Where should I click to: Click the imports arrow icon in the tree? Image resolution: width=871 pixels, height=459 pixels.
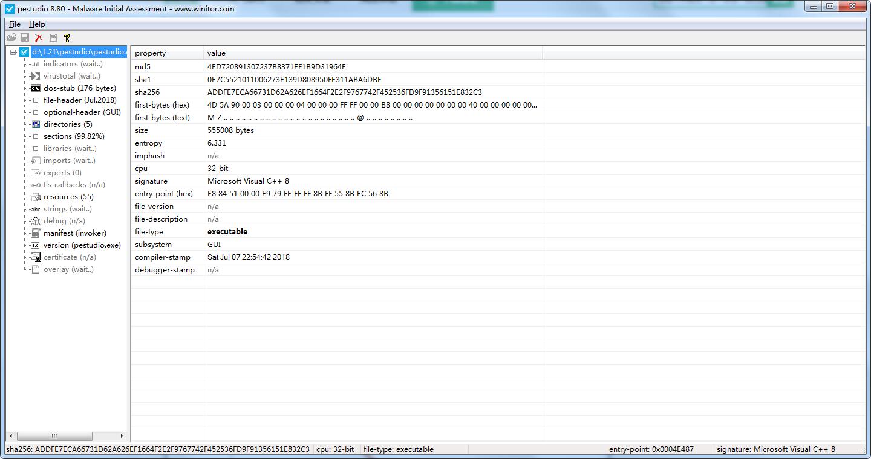coord(36,161)
